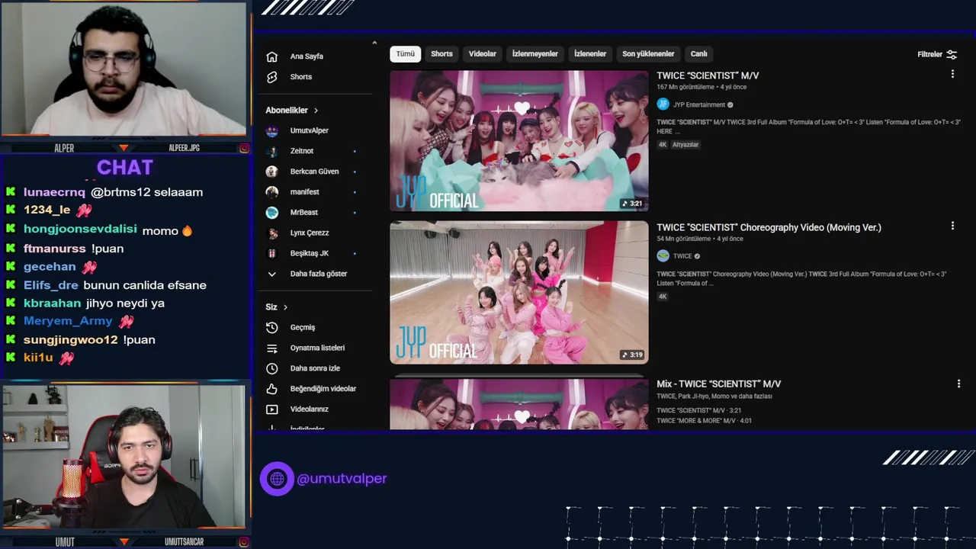Open Mix - TWICE "SCIENTIST" M/V title
The height and width of the screenshot is (549, 976).
tap(718, 384)
